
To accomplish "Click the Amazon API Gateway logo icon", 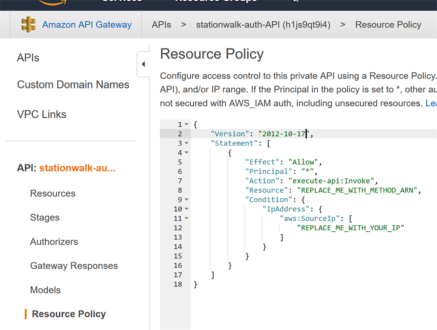I will pyautogui.click(x=28, y=24).
